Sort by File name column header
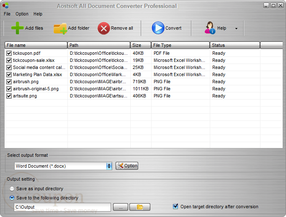Viewport: 286px width, 217px height. (x=36, y=45)
